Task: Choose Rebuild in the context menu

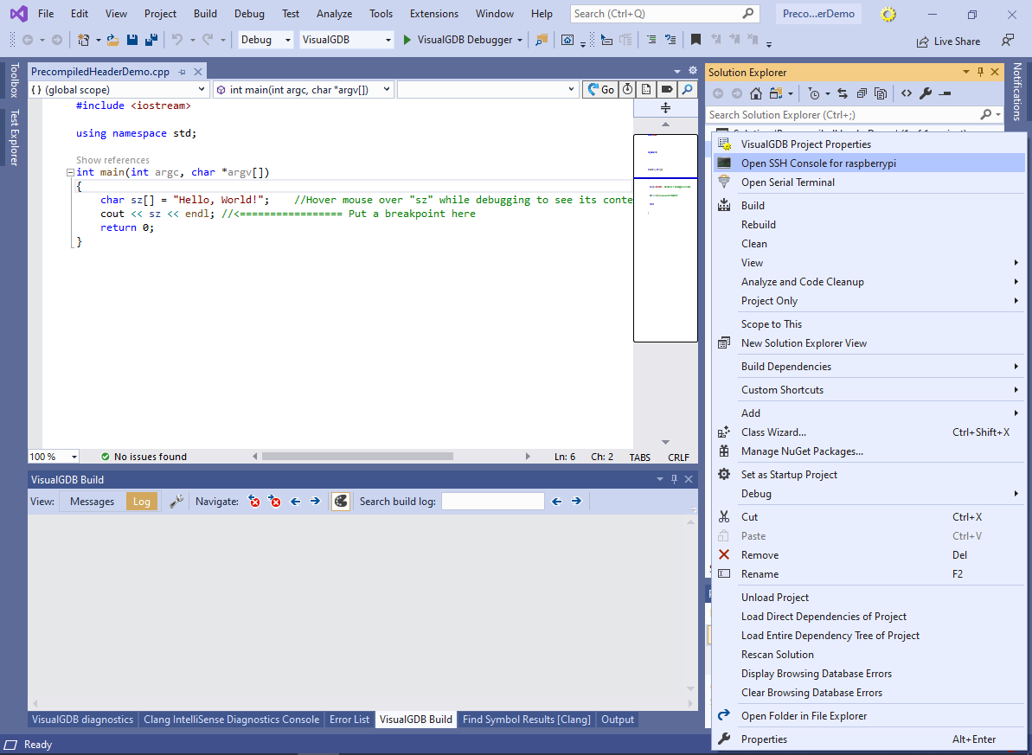Action: click(869, 225)
